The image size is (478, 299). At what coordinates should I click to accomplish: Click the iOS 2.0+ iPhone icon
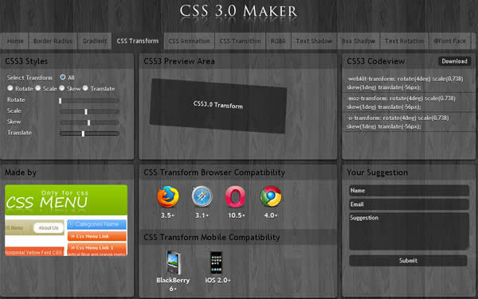pos(217,262)
